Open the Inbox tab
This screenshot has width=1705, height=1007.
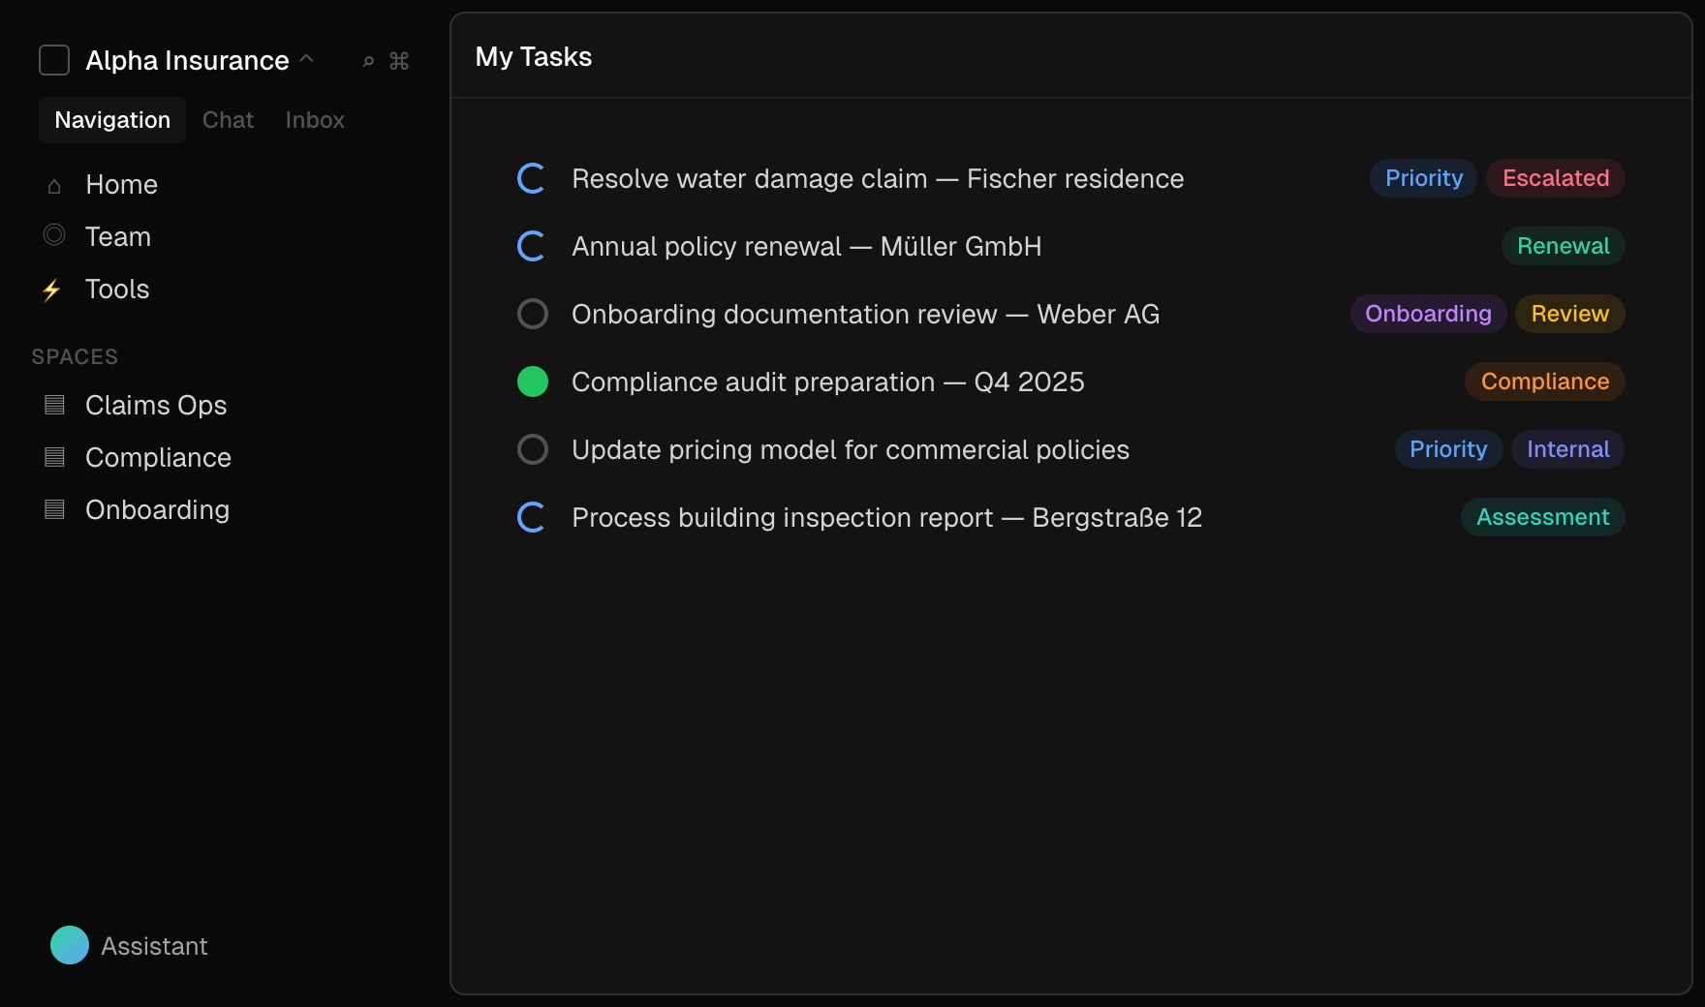pos(314,119)
